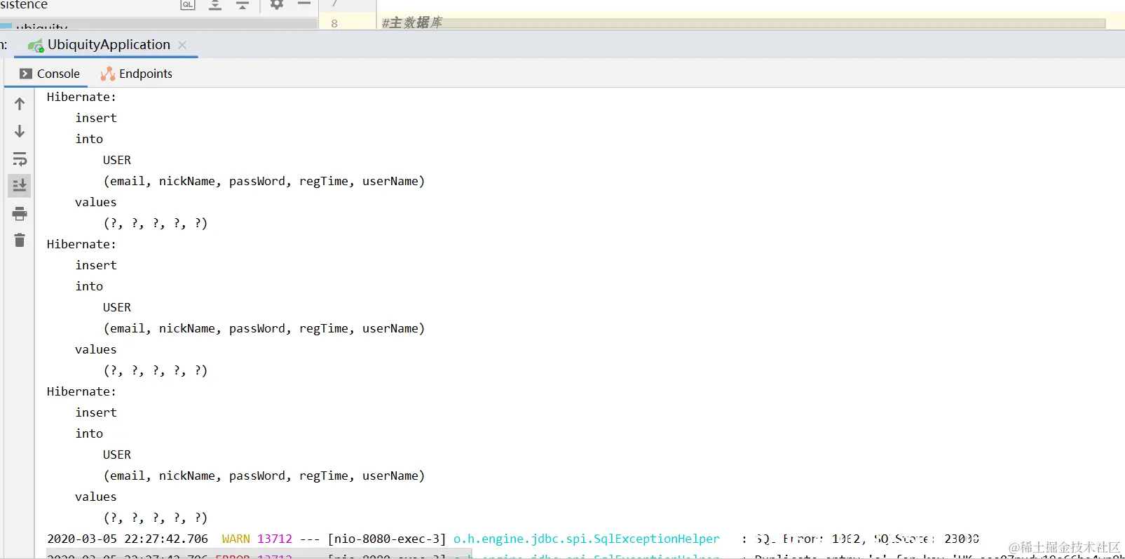Toggle Scroll to End in the console

pyautogui.click(x=20, y=185)
